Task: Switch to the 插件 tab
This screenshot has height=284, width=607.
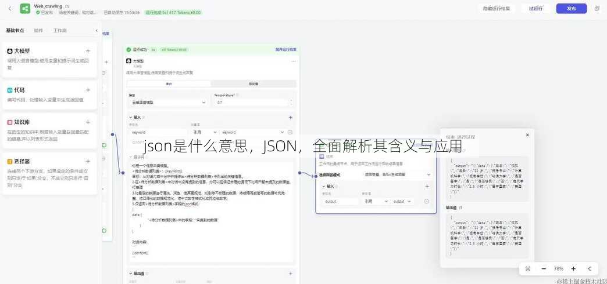Action: tap(38, 31)
